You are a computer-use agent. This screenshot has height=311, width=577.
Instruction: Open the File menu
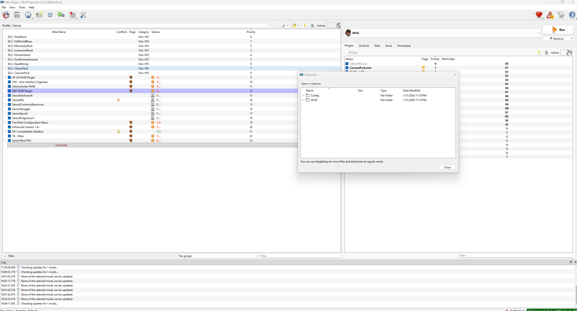pos(4,7)
